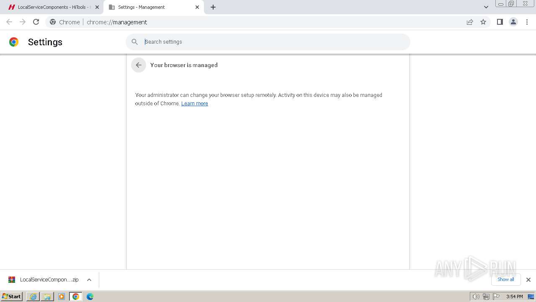Open the Learn more link

(195, 104)
